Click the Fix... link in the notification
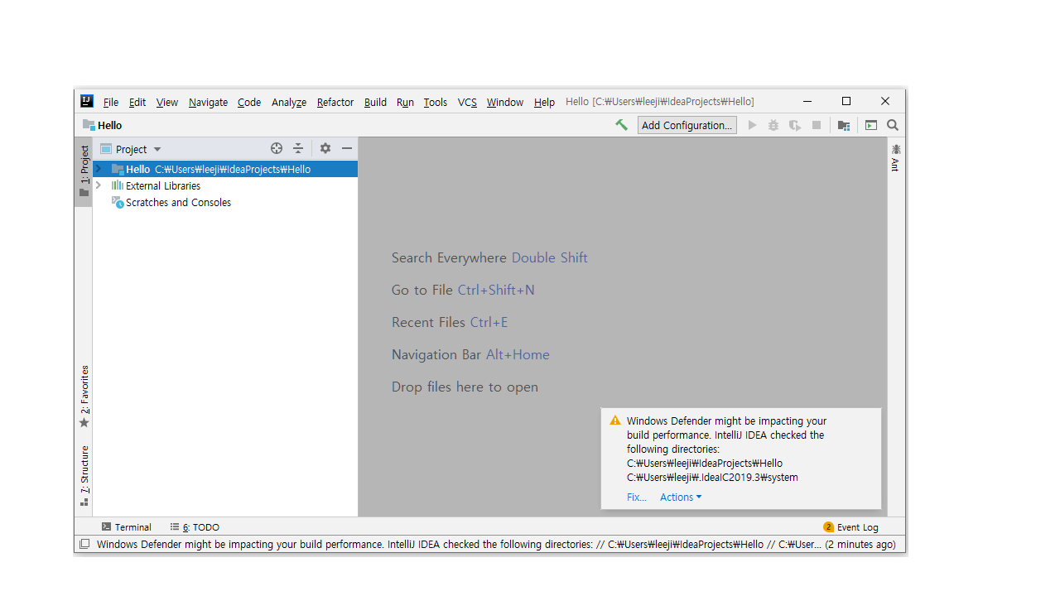1060x596 pixels. click(x=636, y=497)
